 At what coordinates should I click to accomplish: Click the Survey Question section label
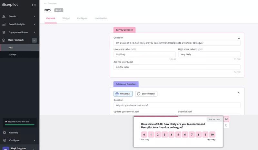(124, 30)
